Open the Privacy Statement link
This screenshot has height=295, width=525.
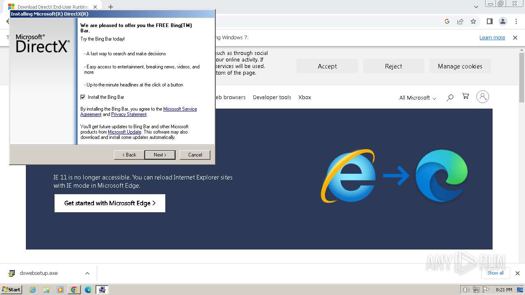click(129, 114)
